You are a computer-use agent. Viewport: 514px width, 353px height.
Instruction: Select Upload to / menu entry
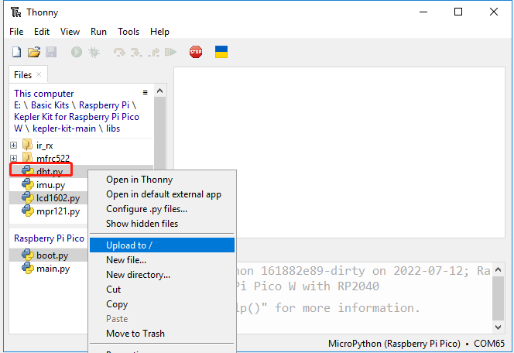[x=163, y=245]
